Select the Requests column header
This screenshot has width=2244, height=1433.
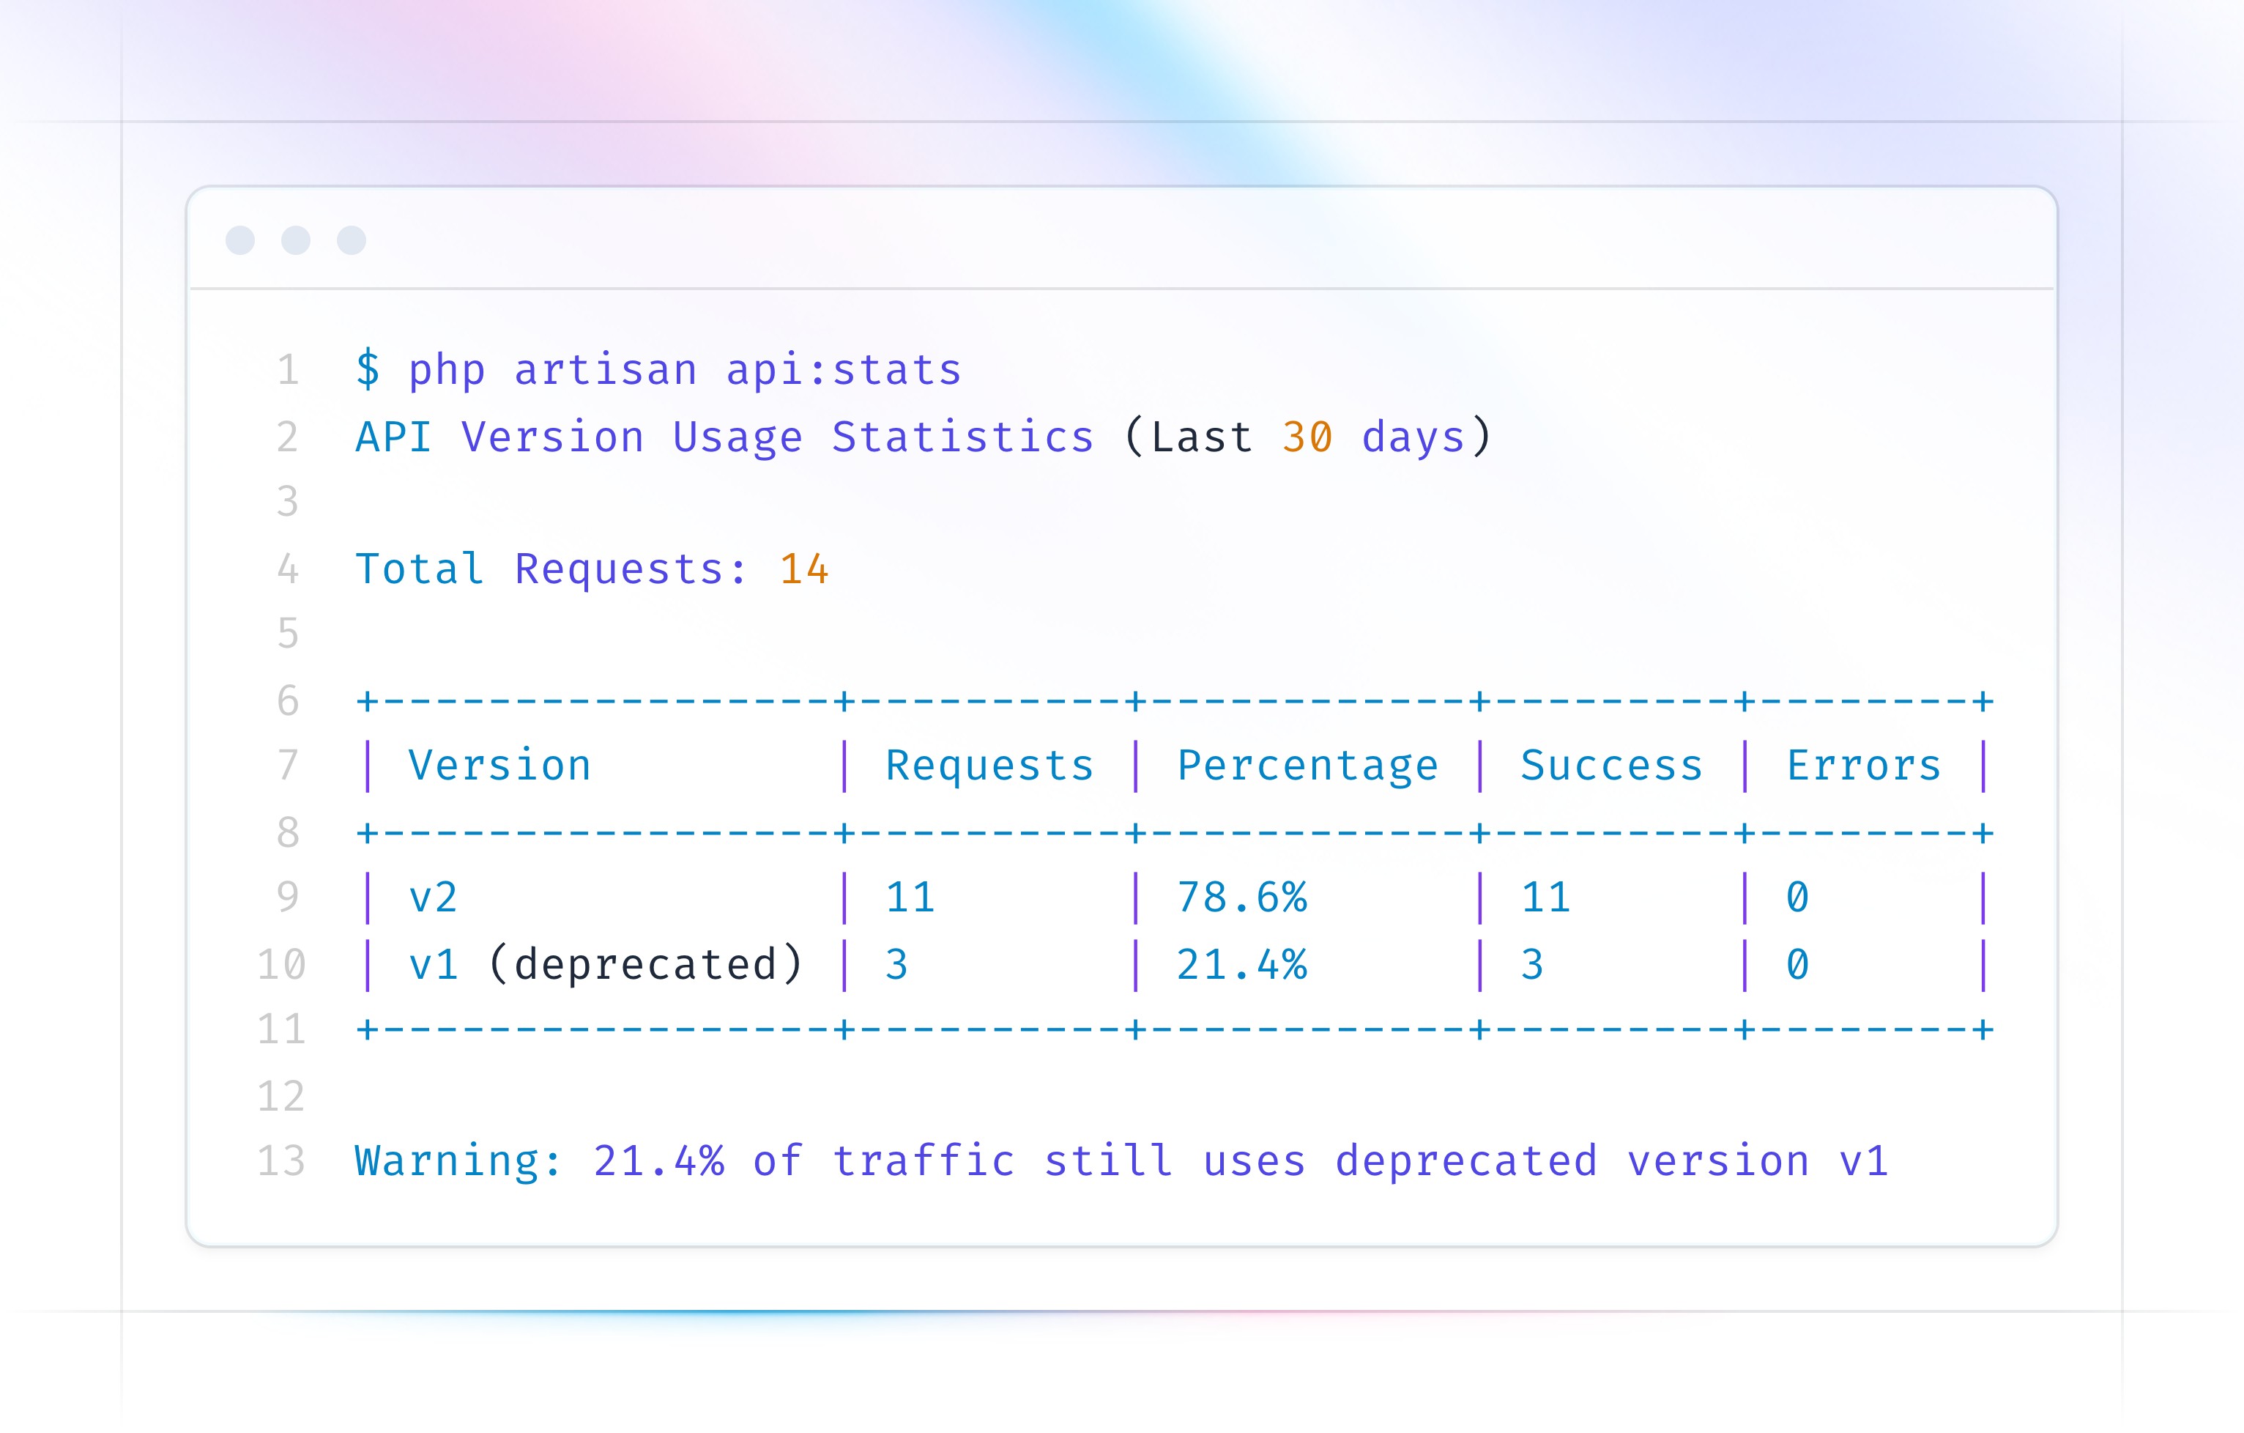click(x=989, y=766)
